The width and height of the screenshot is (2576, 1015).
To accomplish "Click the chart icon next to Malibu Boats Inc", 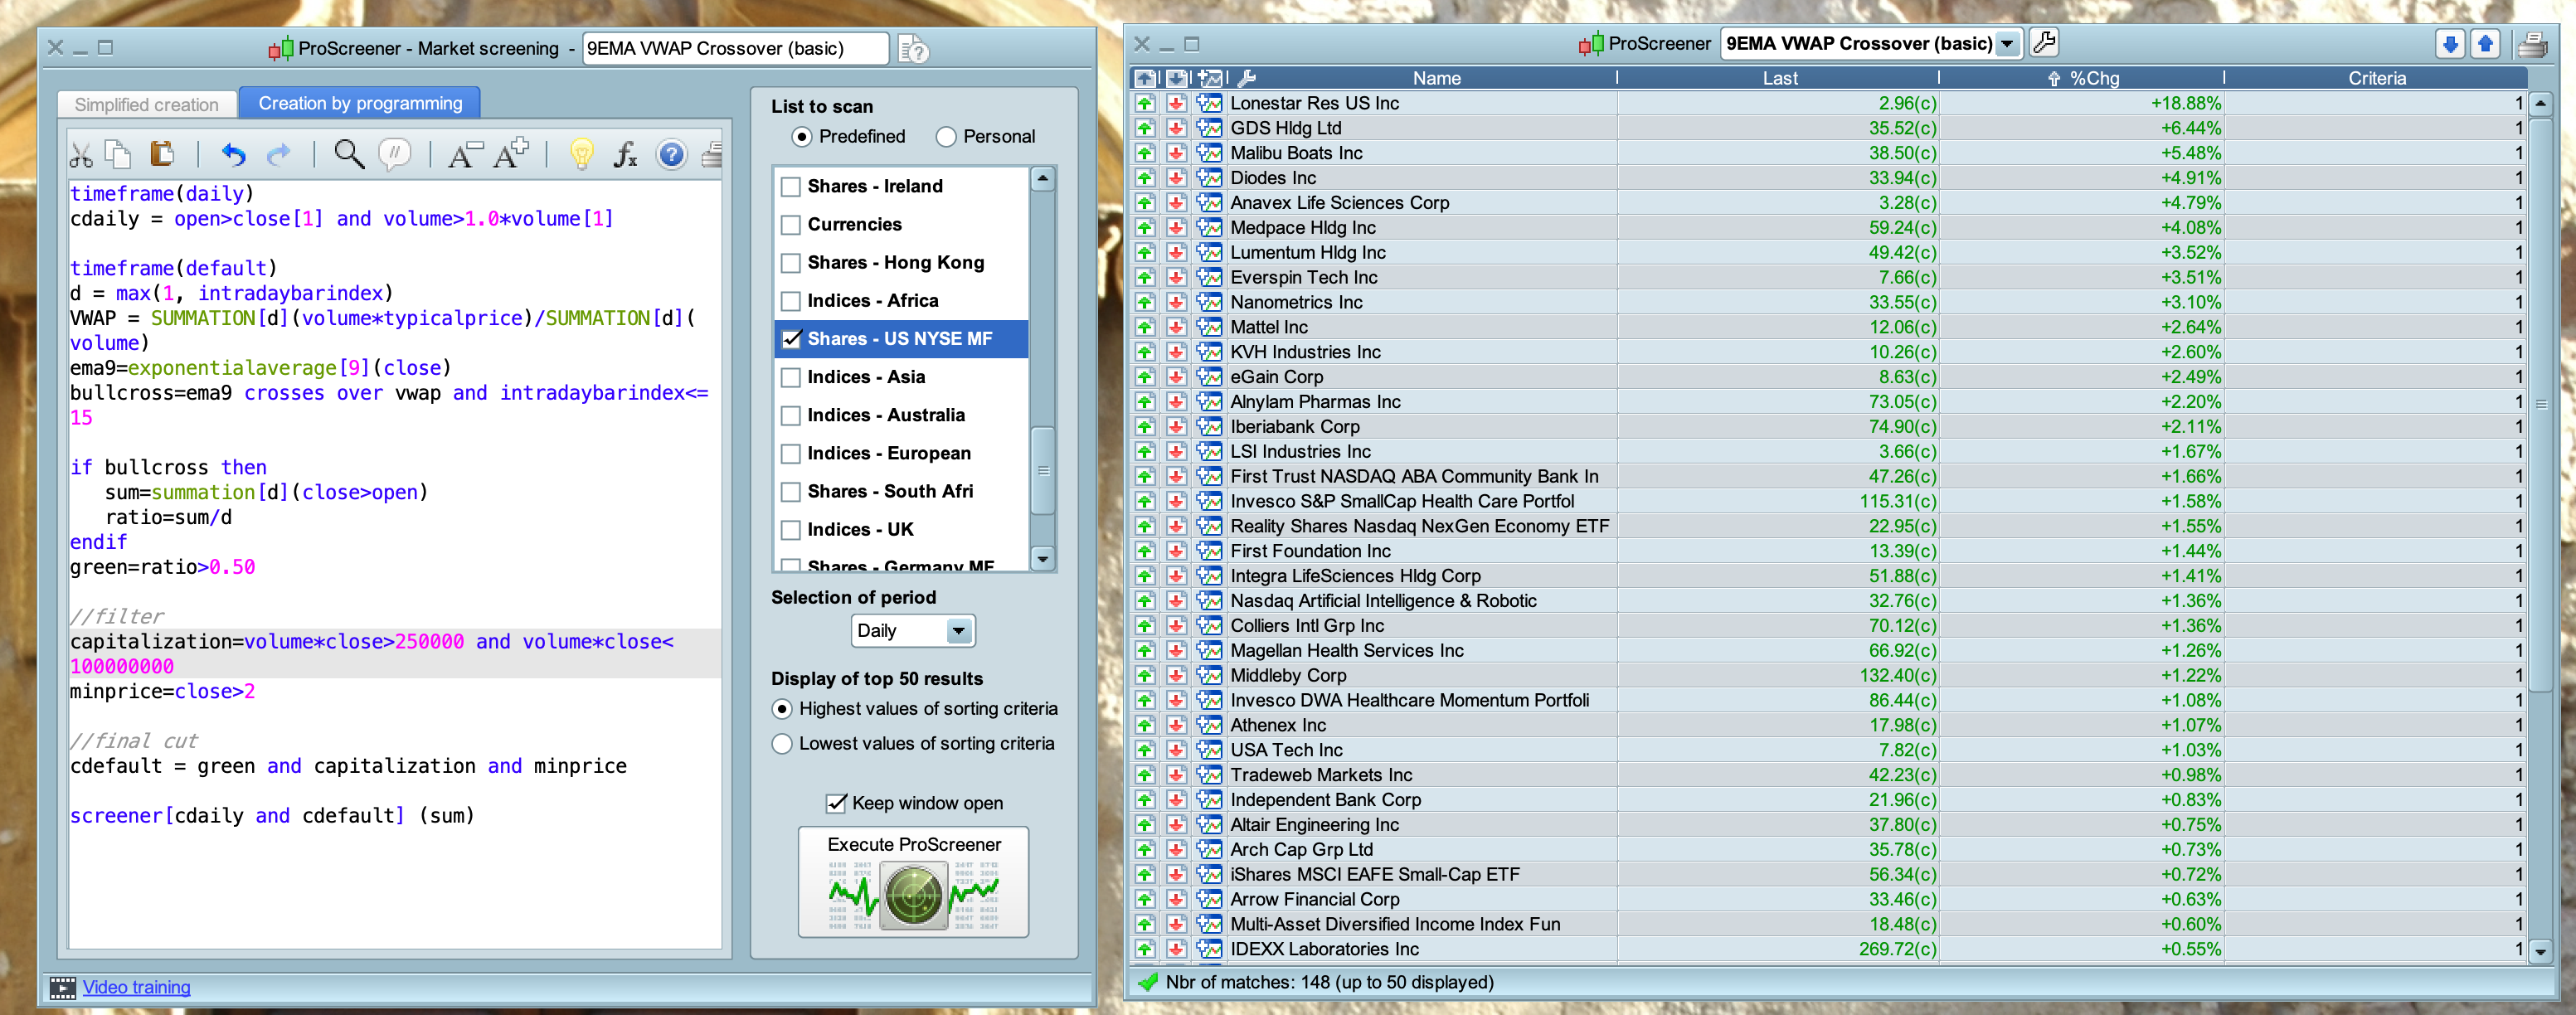I will tap(1209, 153).
